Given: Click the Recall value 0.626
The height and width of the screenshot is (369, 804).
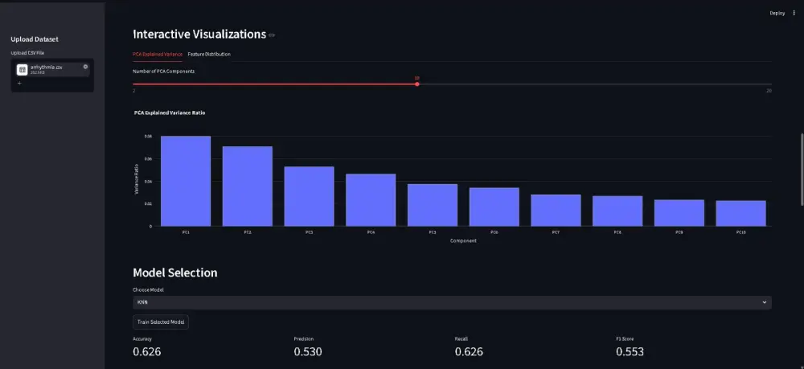Looking at the screenshot, I should (x=469, y=351).
